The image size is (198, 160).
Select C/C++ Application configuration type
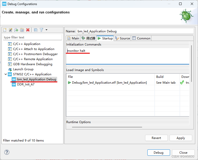[27, 44]
